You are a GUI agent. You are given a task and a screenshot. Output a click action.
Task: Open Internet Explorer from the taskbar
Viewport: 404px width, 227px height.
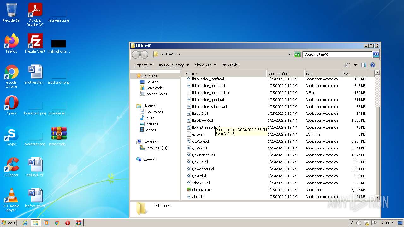(25, 223)
